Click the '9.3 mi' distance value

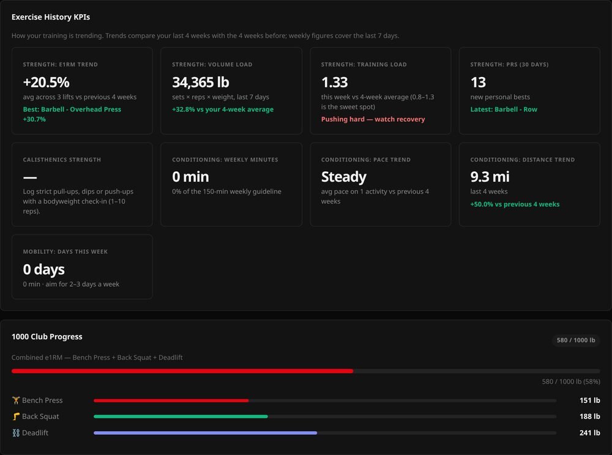tap(490, 177)
